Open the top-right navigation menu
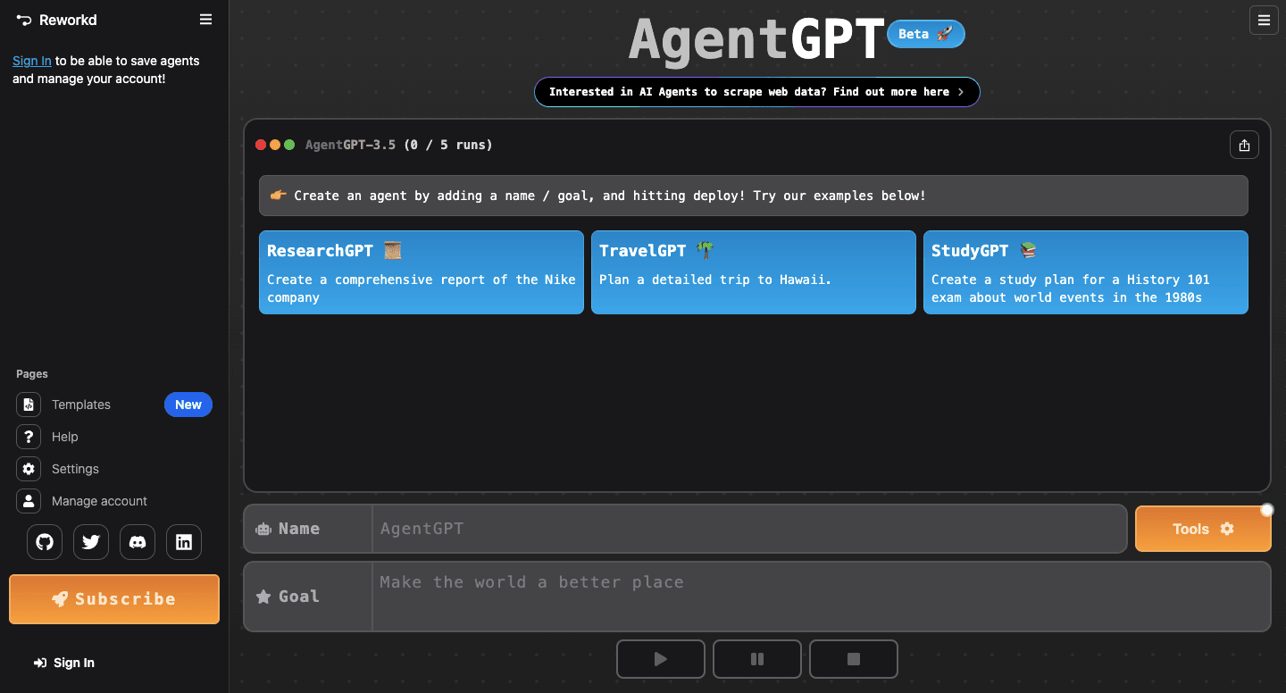The width and height of the screenshot is (1286, 693). point(1264,20)
